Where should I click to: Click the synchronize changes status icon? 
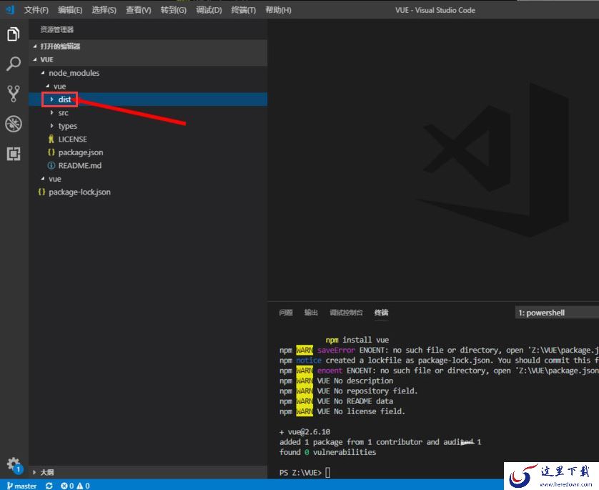(x=49, y=486)
